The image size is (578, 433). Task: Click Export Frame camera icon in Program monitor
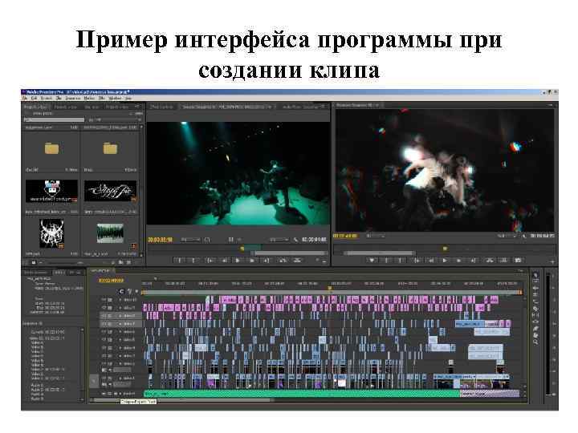point(518,261)
